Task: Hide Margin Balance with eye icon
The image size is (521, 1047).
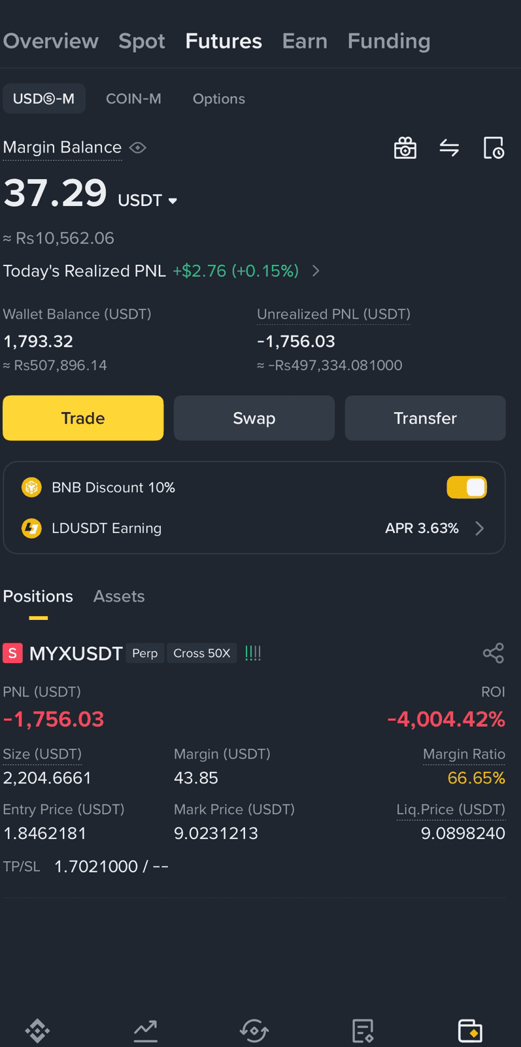Action: 138,148
